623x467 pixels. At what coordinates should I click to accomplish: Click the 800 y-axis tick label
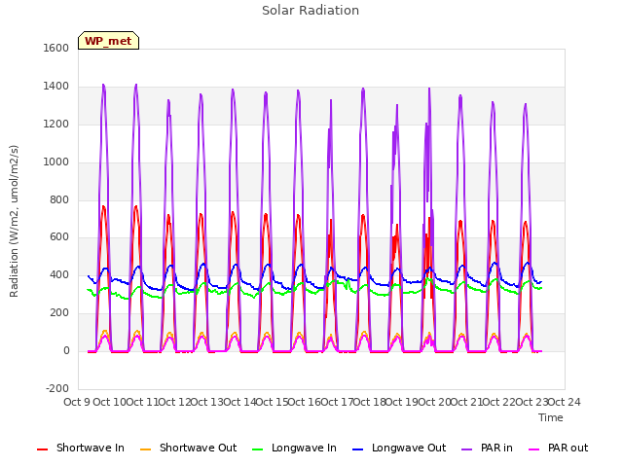click(x=59, y=199)
